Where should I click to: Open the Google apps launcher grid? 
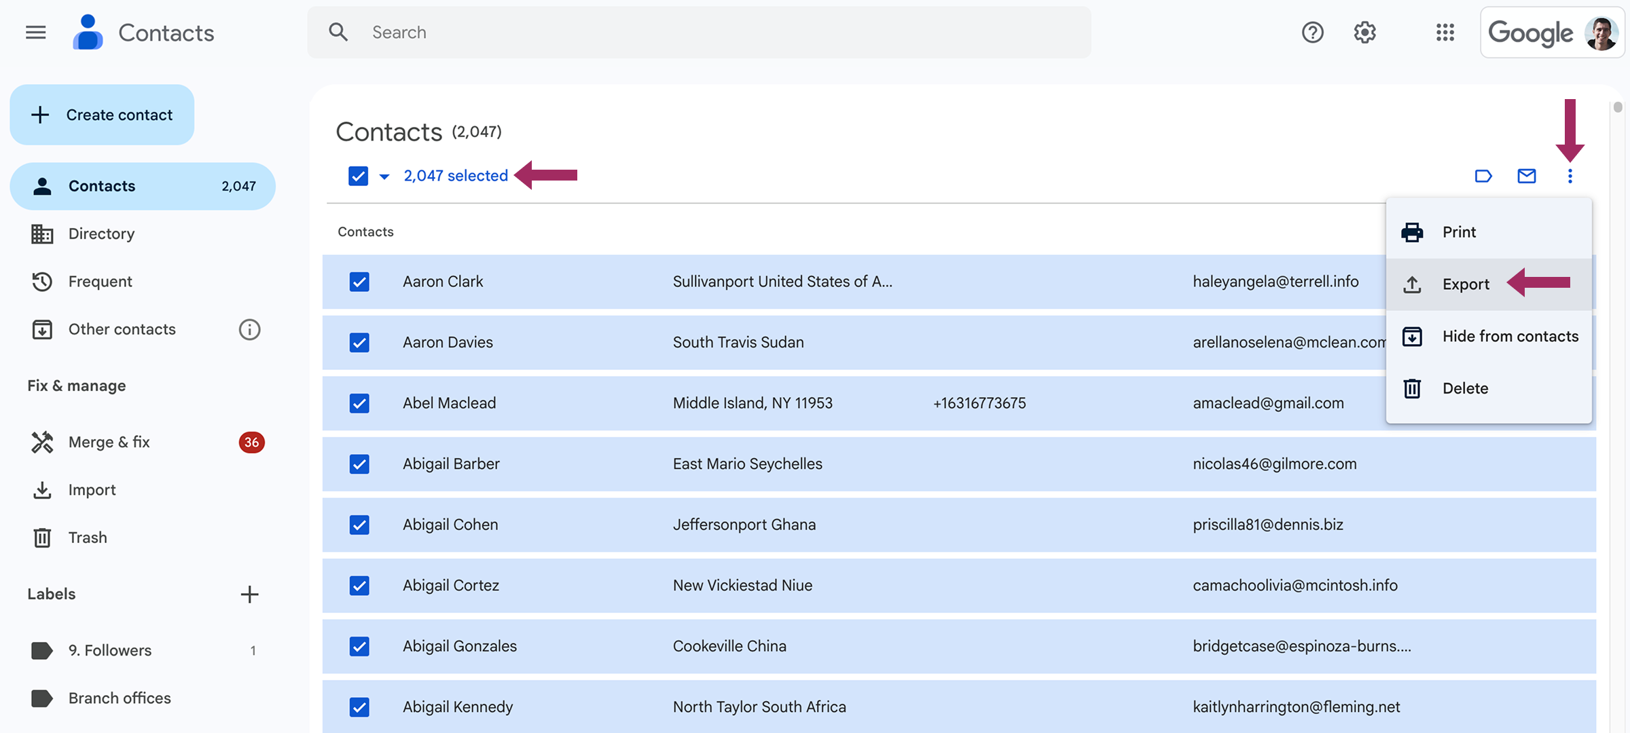tap(1445, 32)
